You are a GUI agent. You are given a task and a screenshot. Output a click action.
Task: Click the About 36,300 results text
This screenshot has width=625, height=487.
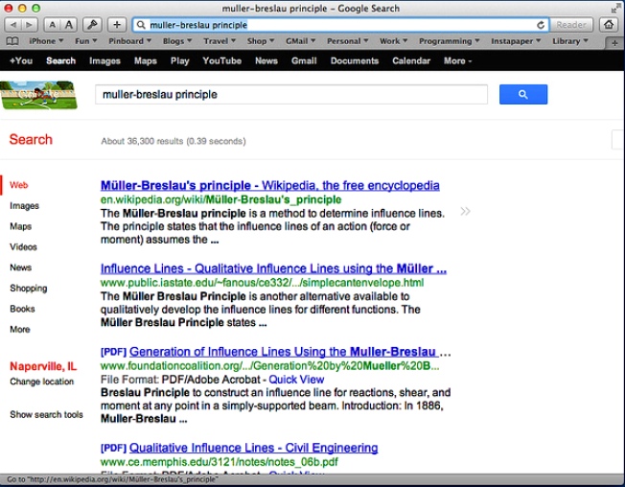click(x=173, y=141)
